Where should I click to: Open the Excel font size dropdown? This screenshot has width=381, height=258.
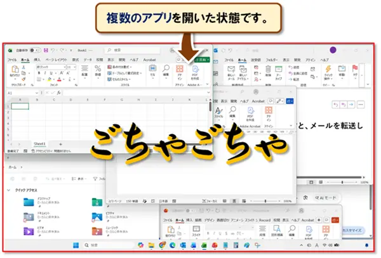click(74, 67)
